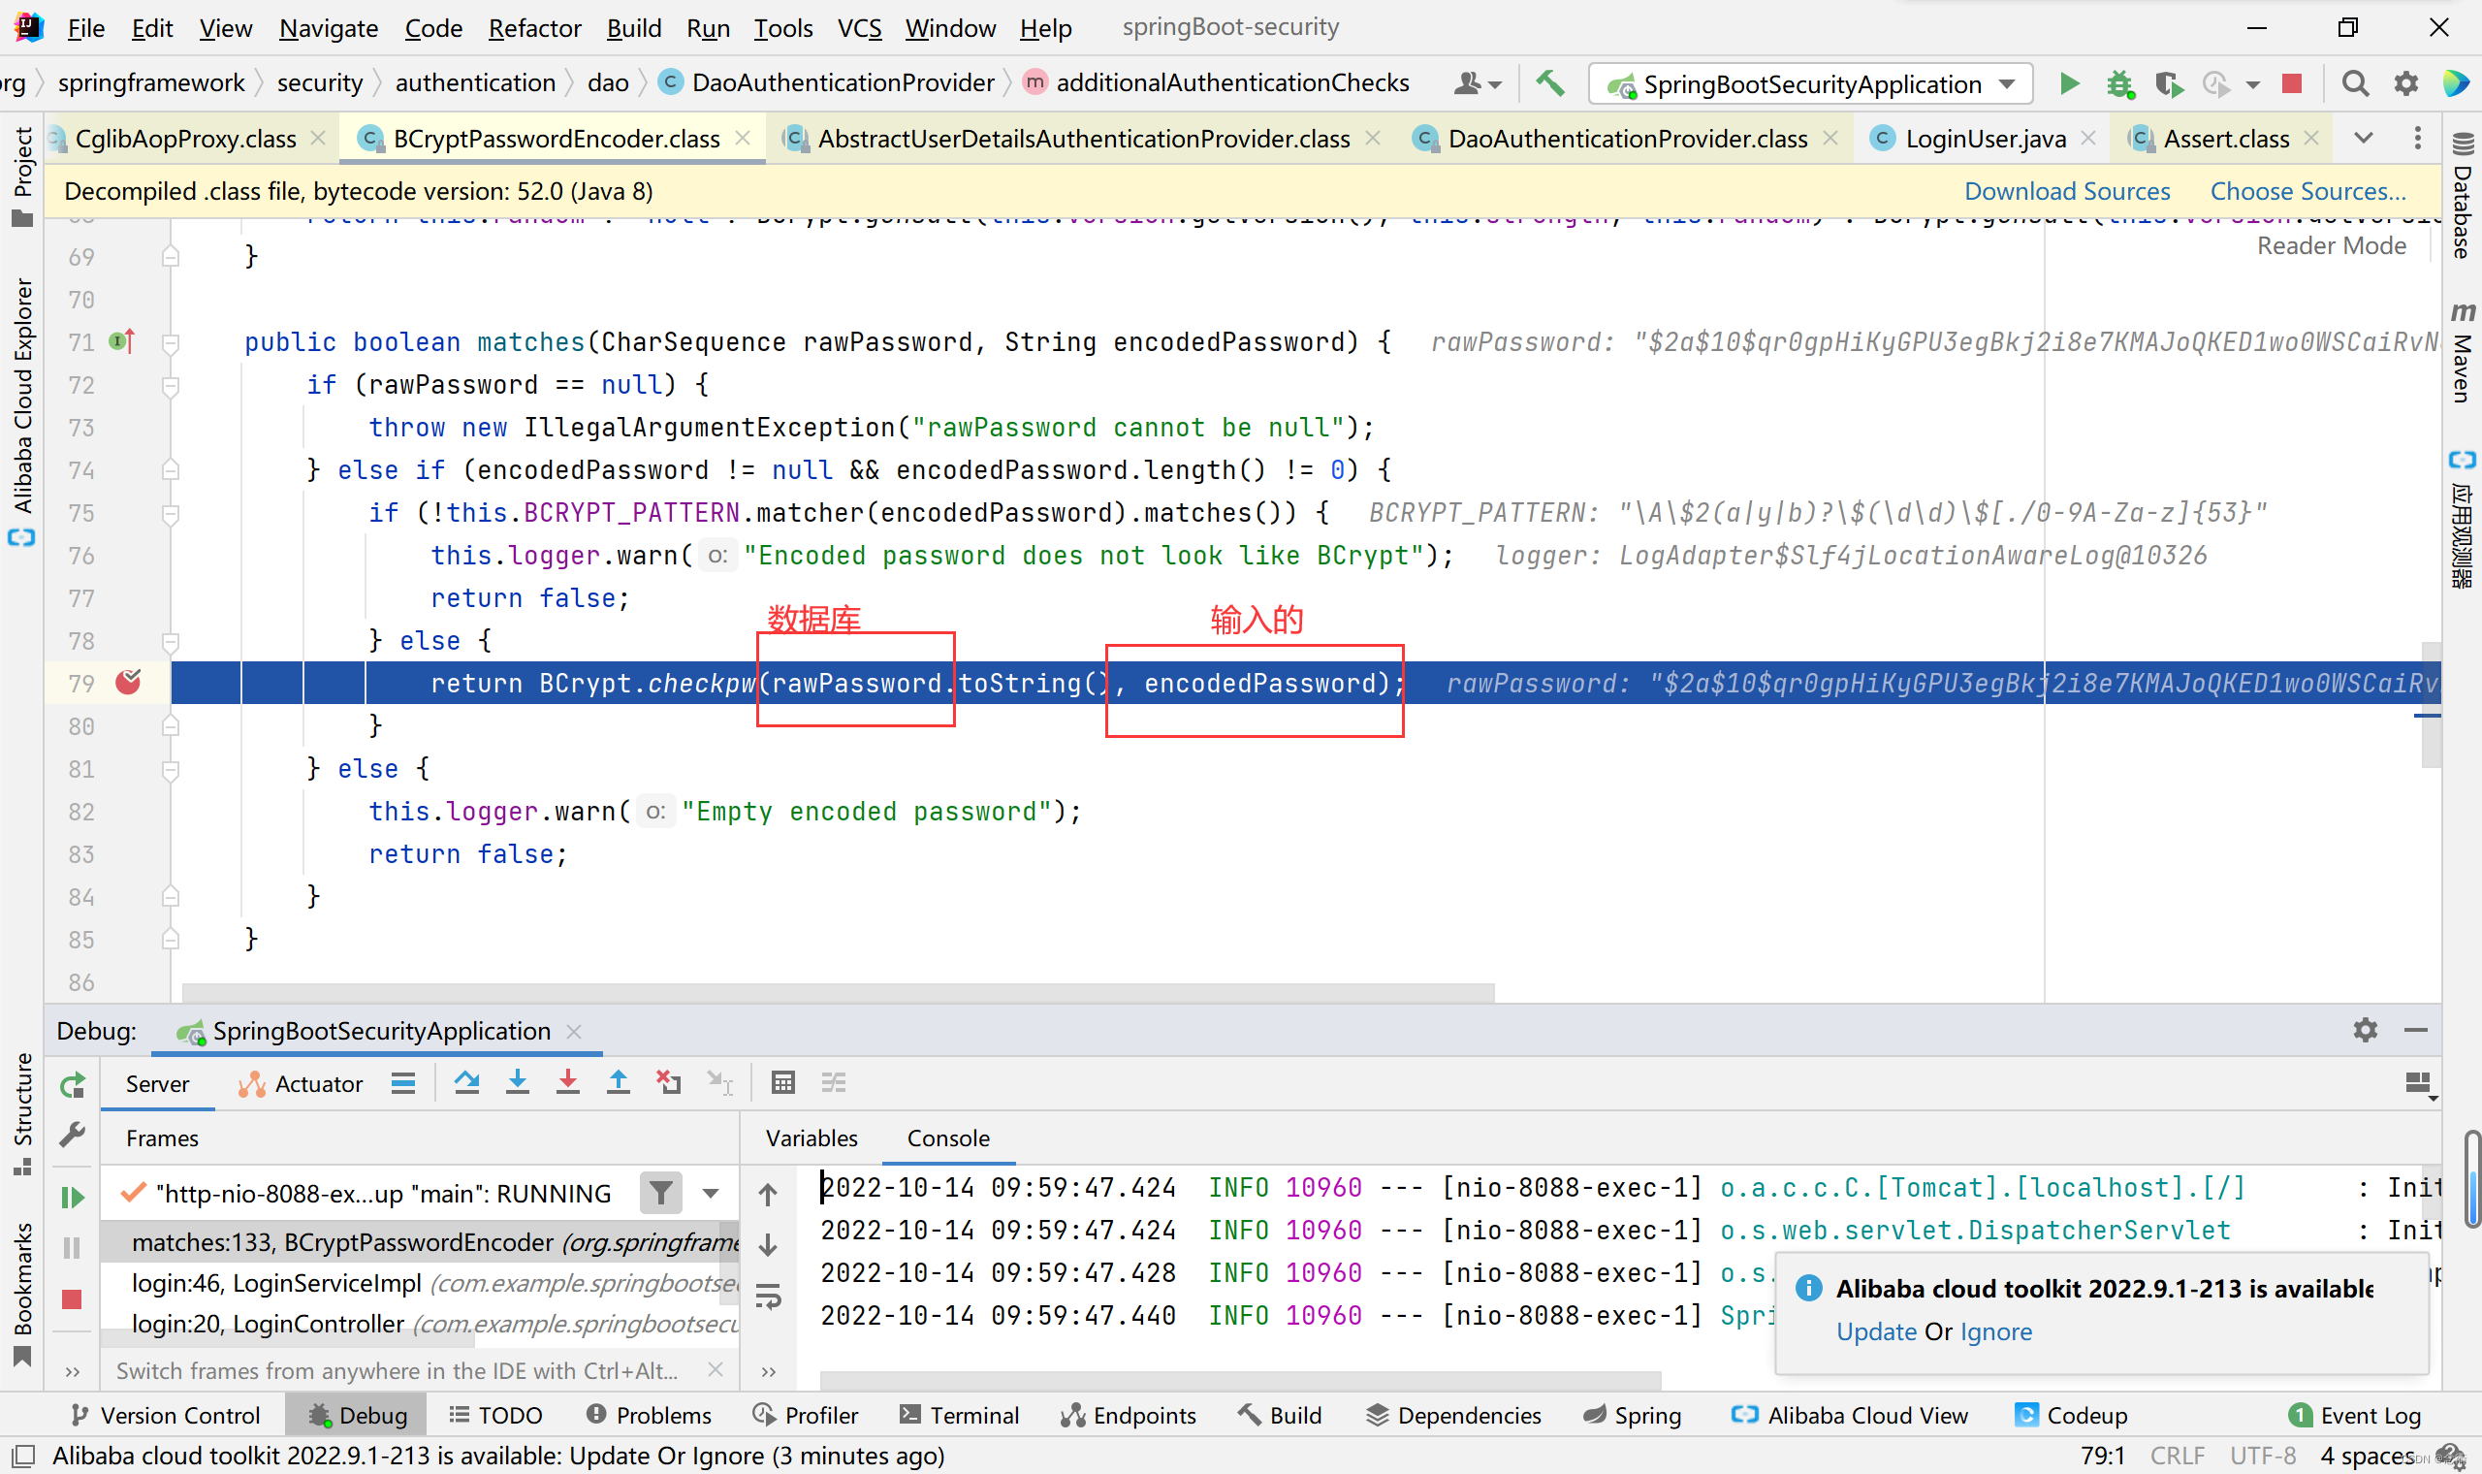This screenshot has height=1474, width=2482.
Task: Click the Step Over debug icon
Action: click(466, 1082)
